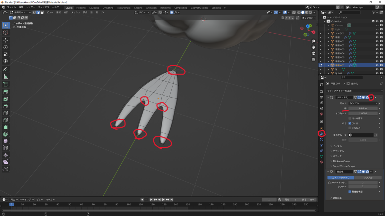The height and width of the screenshot is (216, 385).
Task: Select the Measure tool
Action: 5,76
